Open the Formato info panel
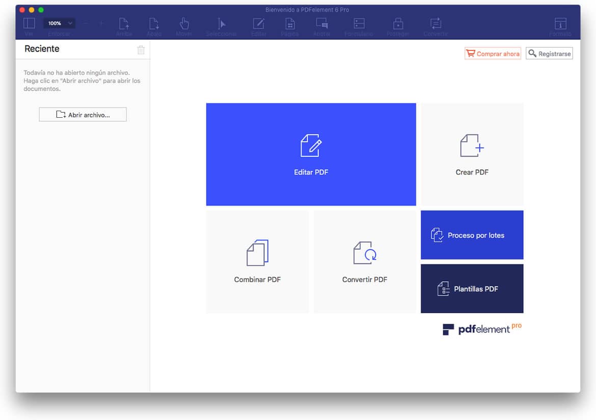 pos(560,23)
